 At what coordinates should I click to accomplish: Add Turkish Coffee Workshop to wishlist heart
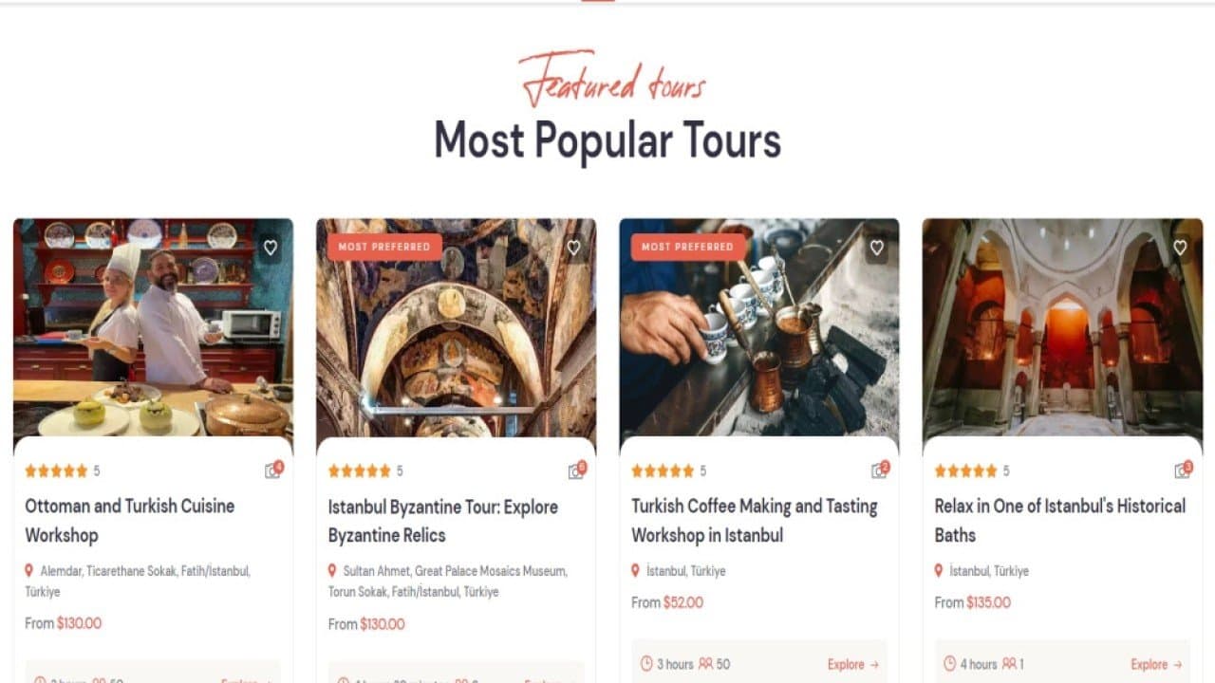tap(877, 248)
